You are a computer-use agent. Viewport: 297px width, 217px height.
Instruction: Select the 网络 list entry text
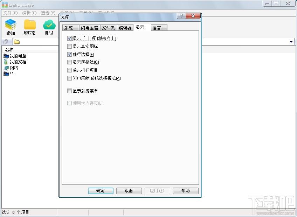click(x=14, y=68)
